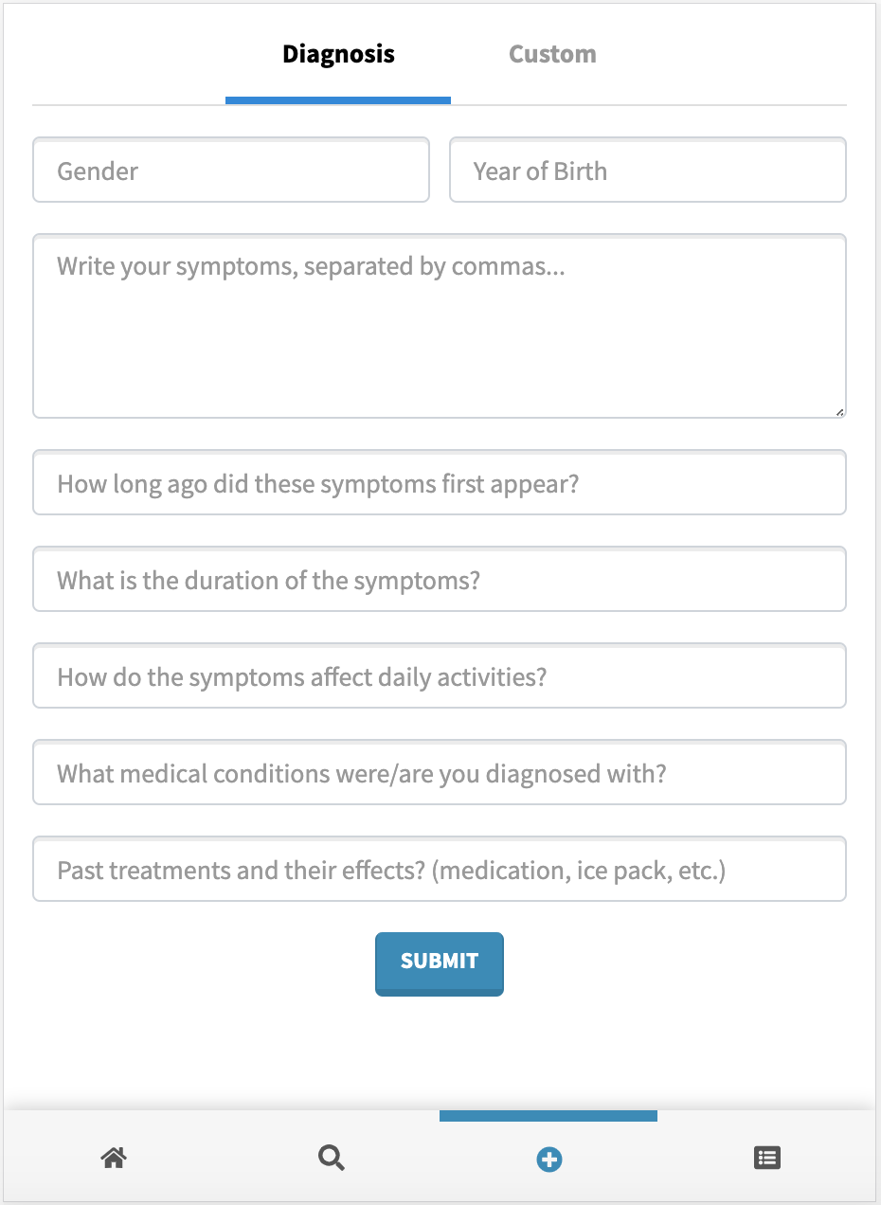Open the list icon in bottom bar
Viewport: 881px width, 1205px height.
point(766,1158)
